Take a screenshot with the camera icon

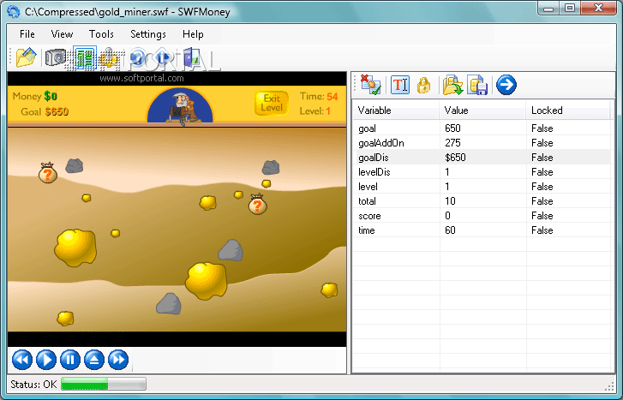[x=55, y=58]
